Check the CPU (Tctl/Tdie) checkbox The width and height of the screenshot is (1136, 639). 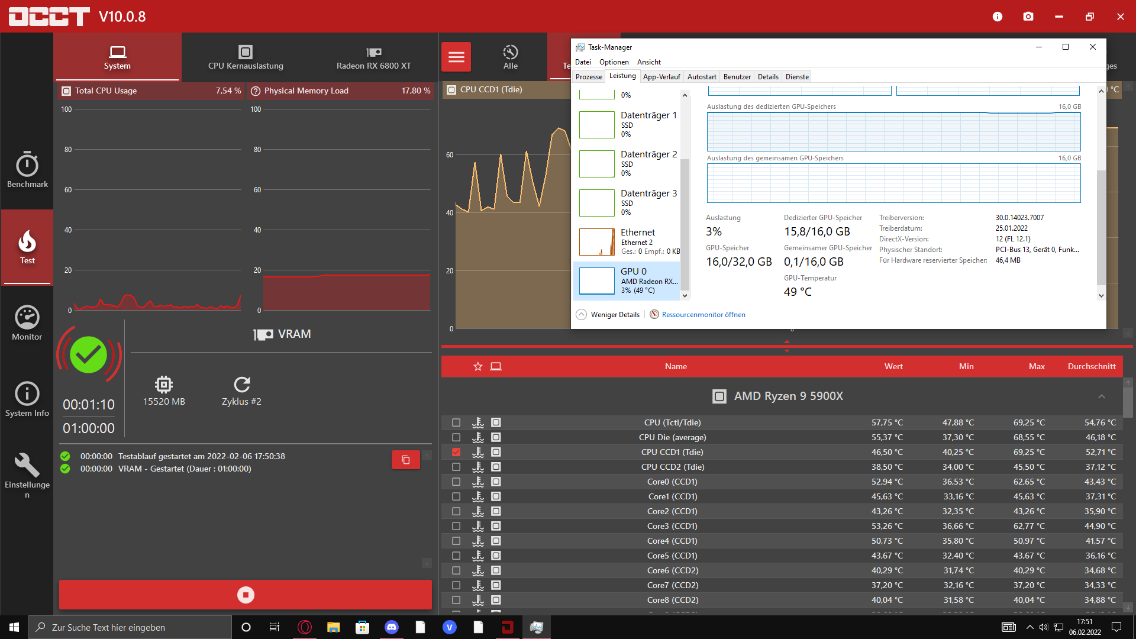(x=456, y=422)
